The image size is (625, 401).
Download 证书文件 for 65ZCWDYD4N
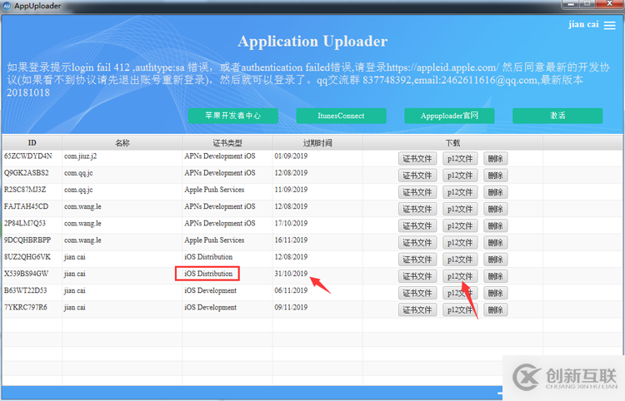click(417, 159)
